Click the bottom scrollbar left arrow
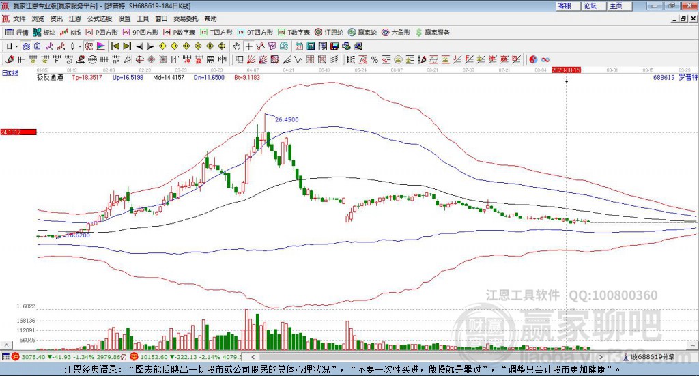The image size is (699, 376). click(253, 357)
